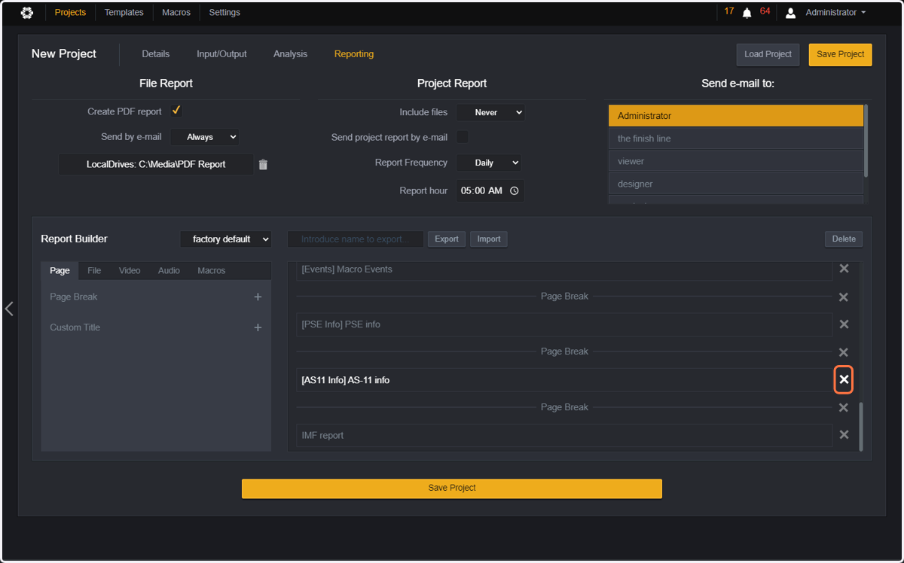The image size is (904, 563).
Task: Click the Delete template button
Action: (844, 239)
